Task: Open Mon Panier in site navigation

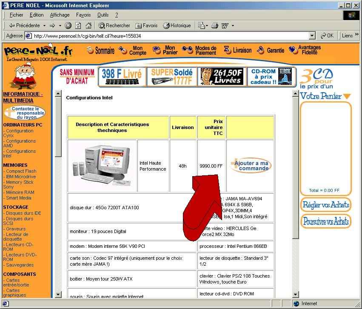Action: tap(165, 50)
